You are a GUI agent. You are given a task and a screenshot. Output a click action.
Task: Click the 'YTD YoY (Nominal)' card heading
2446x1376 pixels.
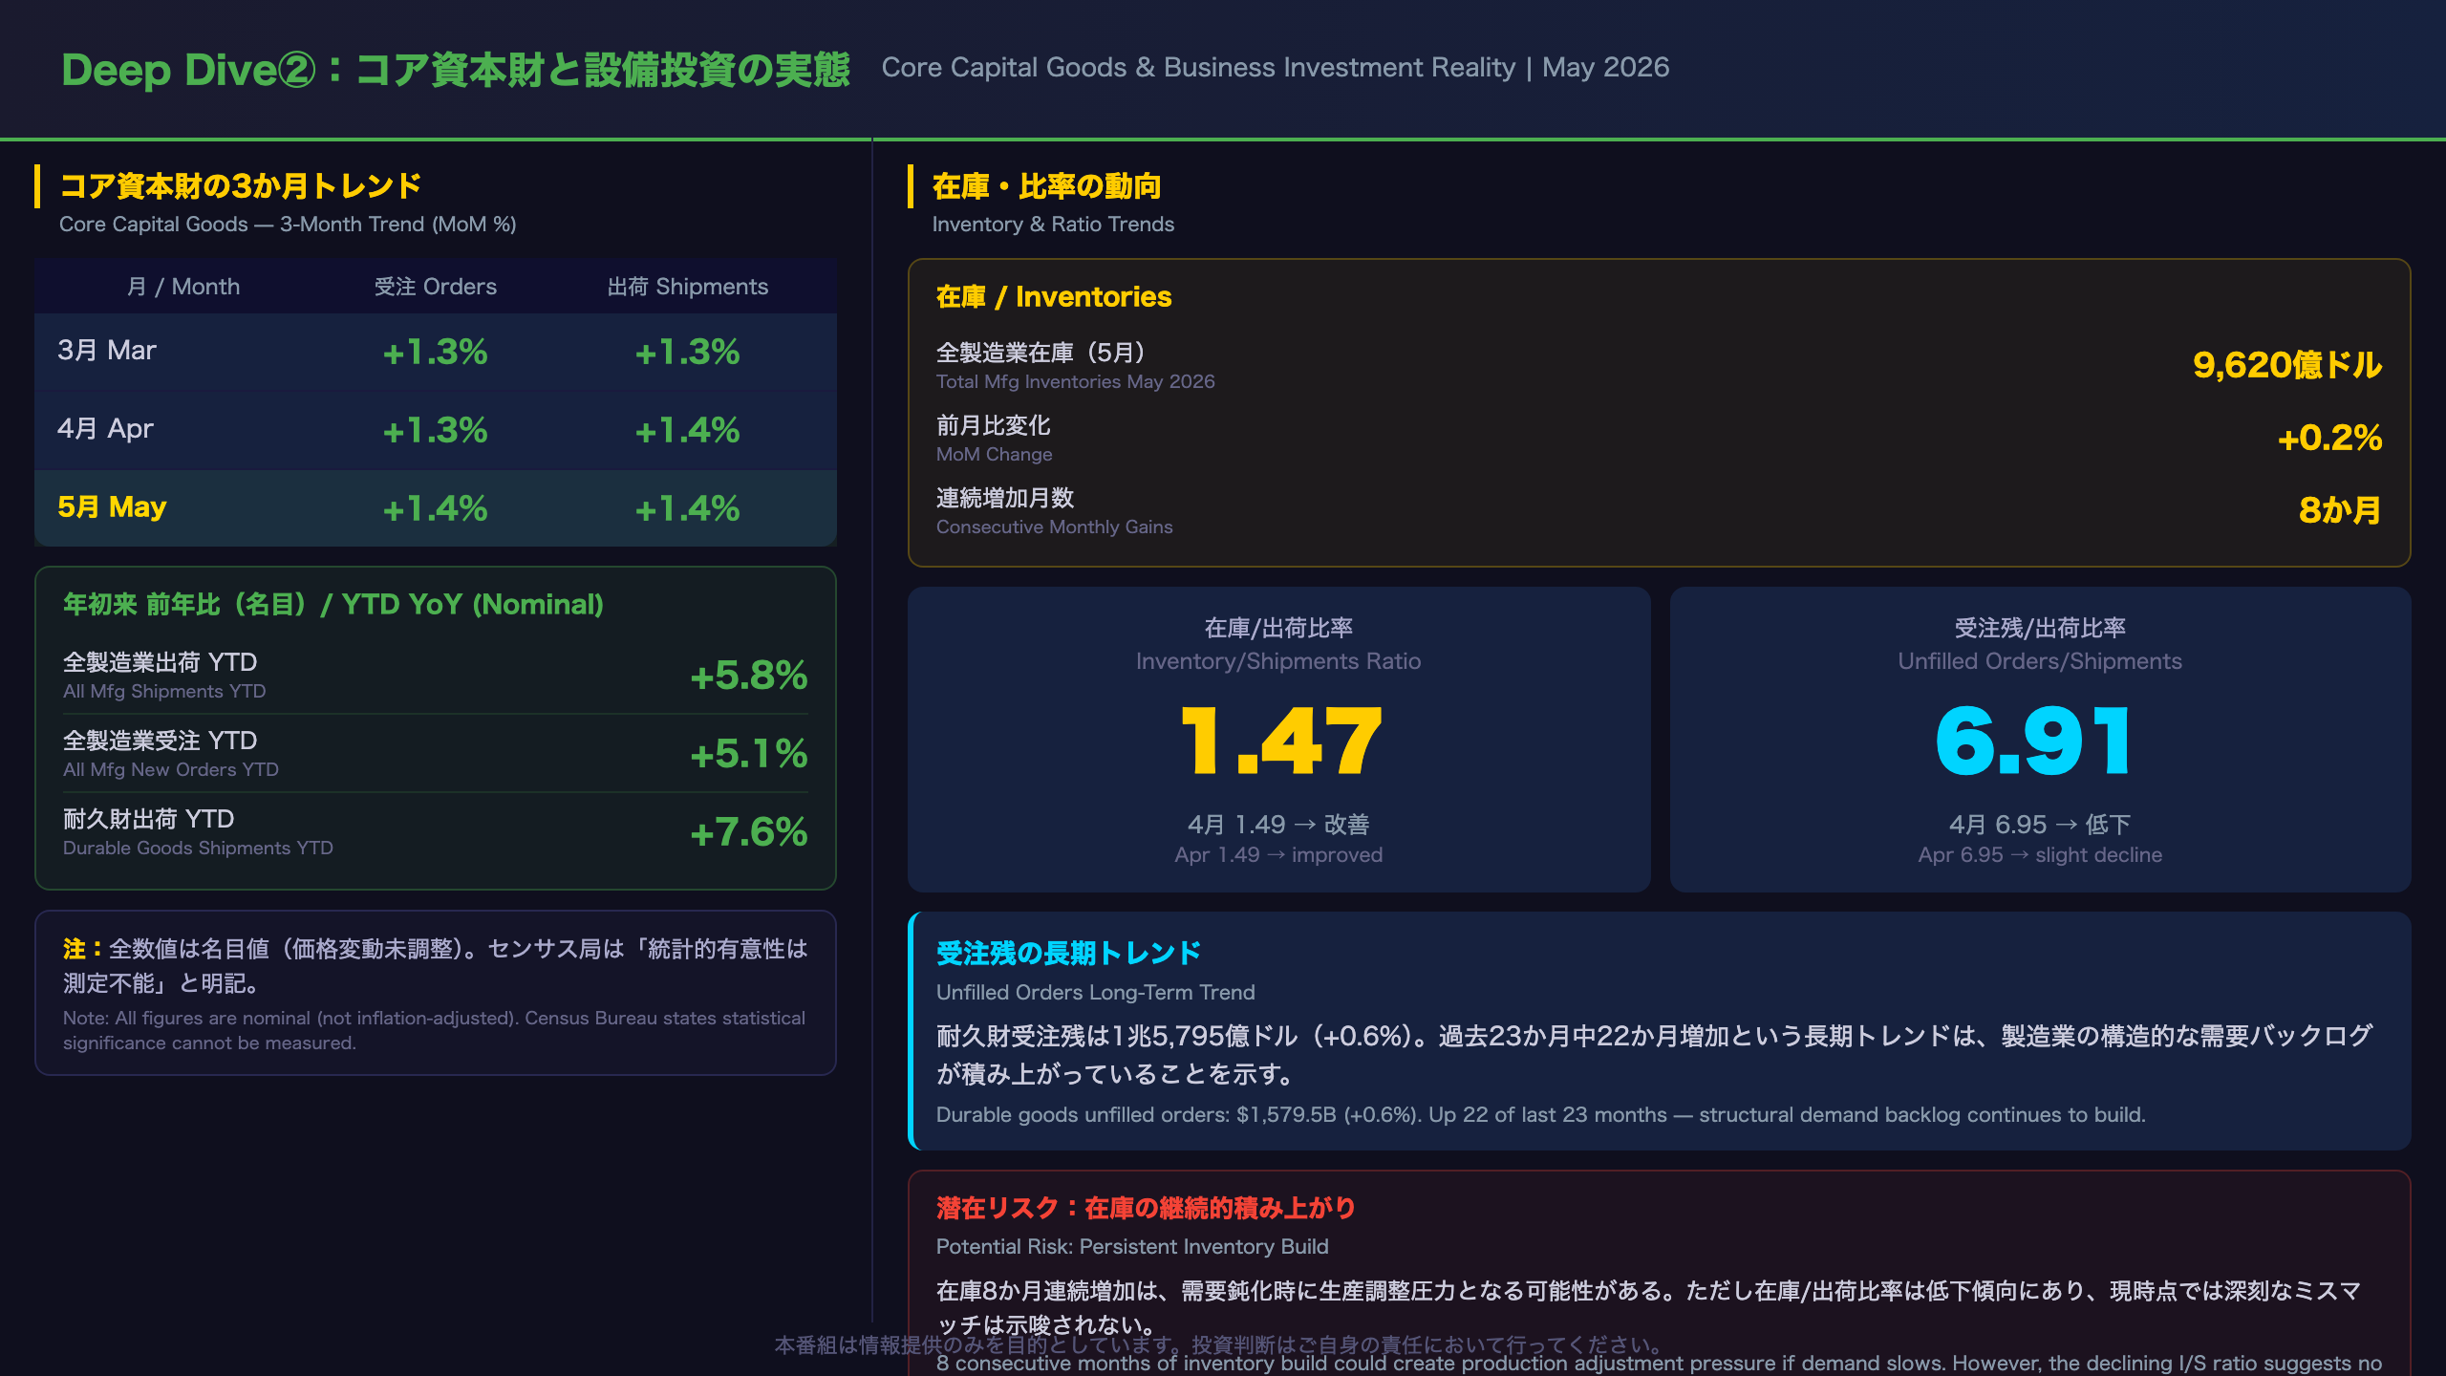pos(333,604)
